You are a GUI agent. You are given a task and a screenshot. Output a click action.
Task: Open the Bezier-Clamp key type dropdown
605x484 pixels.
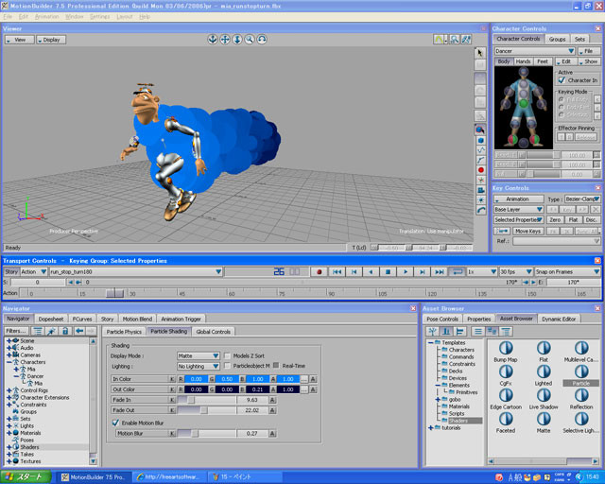(582, 199)
